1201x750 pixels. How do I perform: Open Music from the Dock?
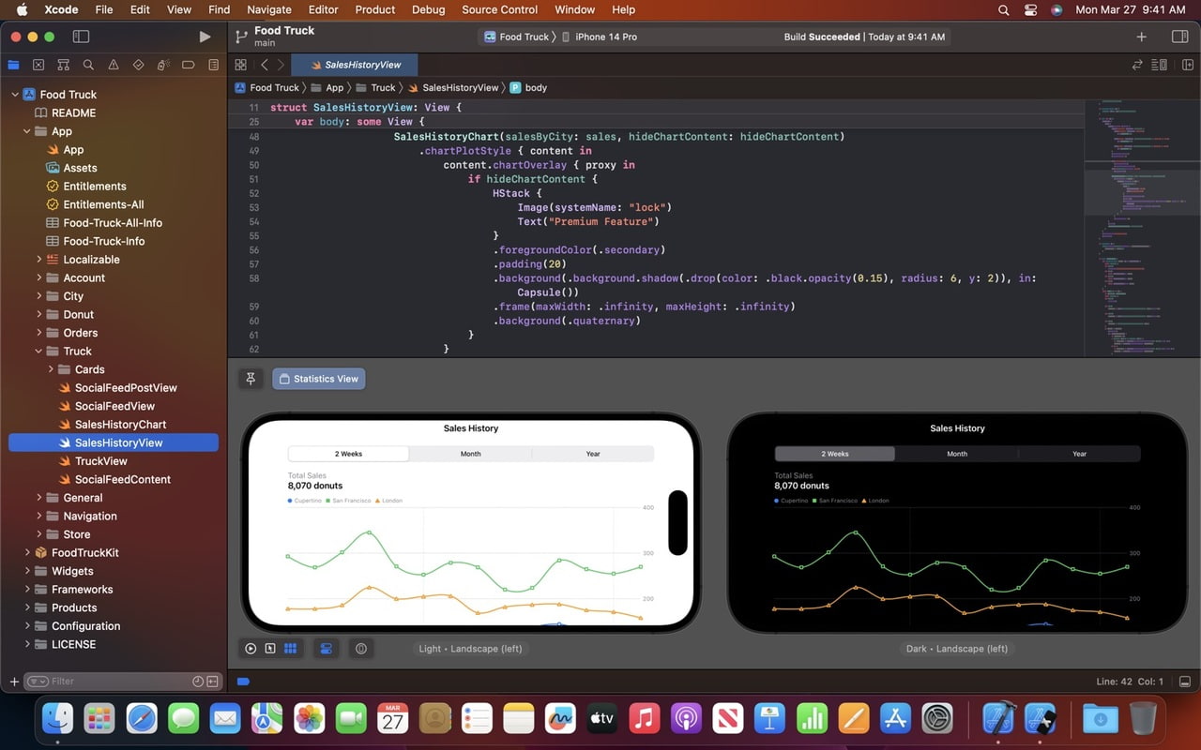[643, 718]
